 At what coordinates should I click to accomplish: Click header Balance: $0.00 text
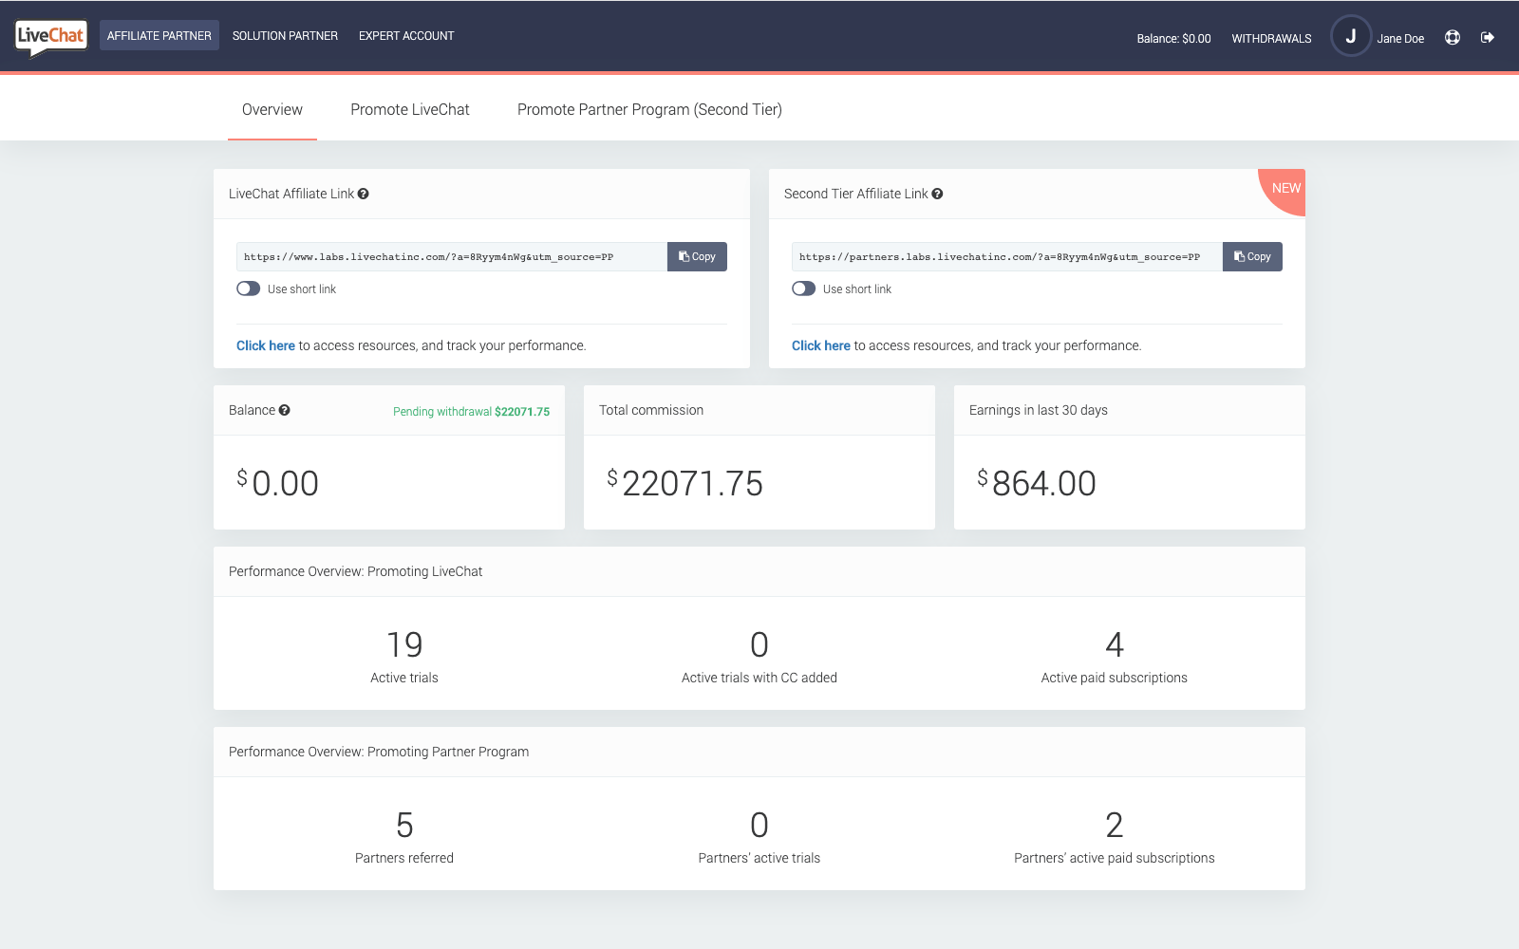(1173, 39)
